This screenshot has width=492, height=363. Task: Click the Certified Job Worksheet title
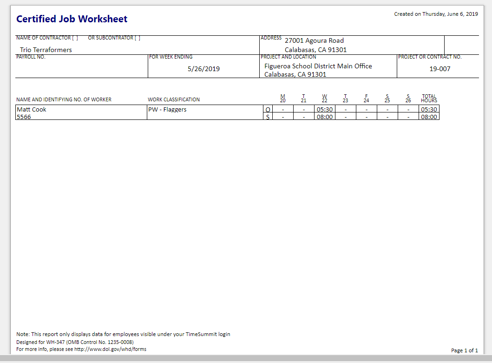point(72,19)
